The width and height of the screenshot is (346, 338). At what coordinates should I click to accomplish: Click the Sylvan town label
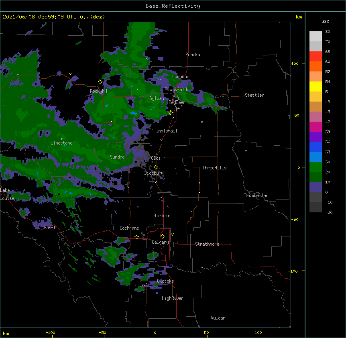[x=157, y=98]
